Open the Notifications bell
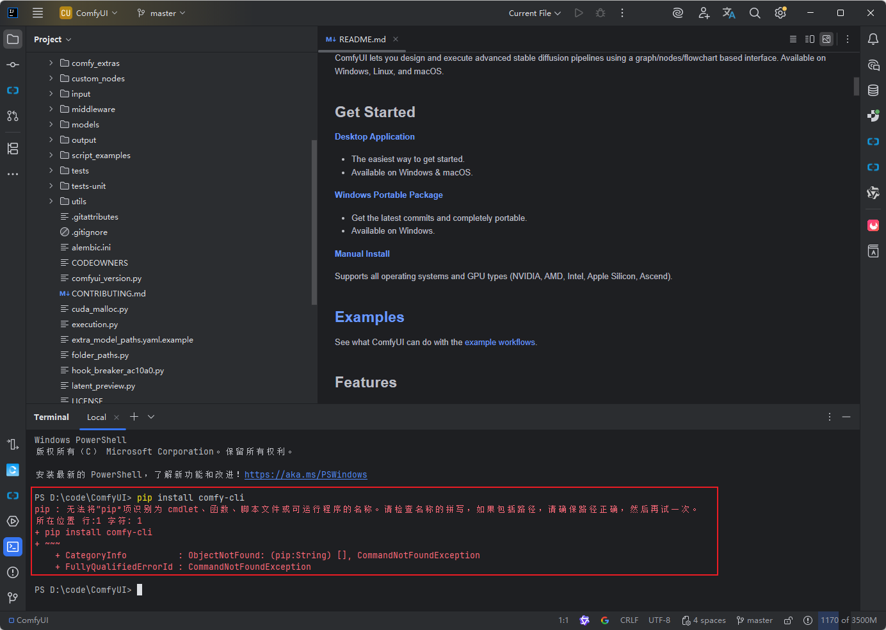886x630 pixels. tap(873, 39)
